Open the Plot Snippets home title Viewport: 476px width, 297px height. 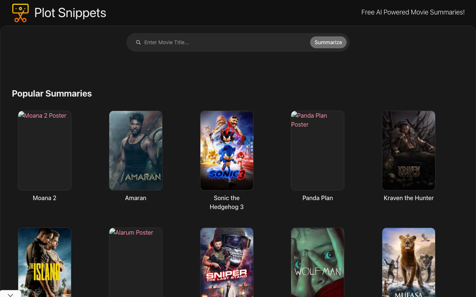(70, 13)
